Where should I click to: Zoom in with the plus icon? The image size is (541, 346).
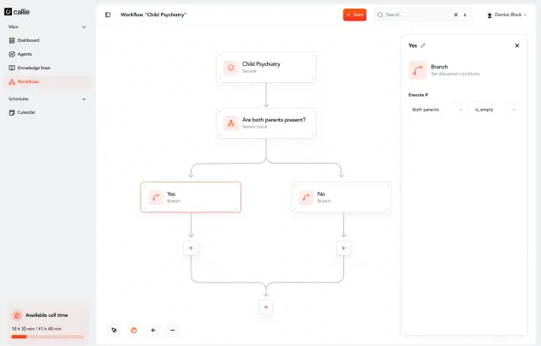pyautogui.click(x=153, y=330)
